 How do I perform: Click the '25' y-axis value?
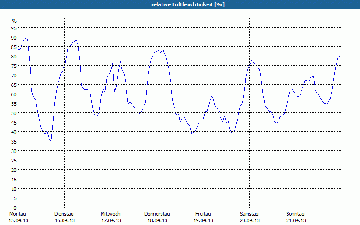(x=14, y=161)
